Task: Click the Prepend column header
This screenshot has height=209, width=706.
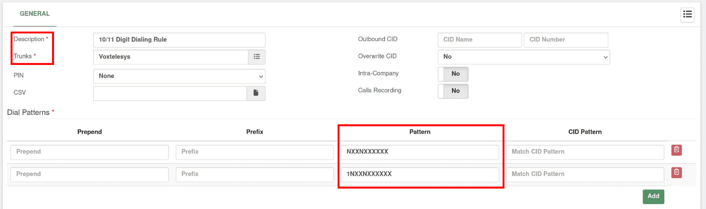Action: tap(90, 132)
